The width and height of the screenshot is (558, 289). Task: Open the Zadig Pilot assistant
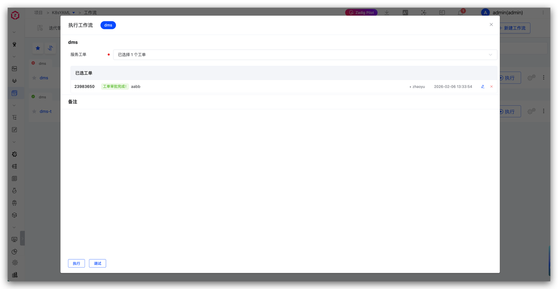coord(361,13)
